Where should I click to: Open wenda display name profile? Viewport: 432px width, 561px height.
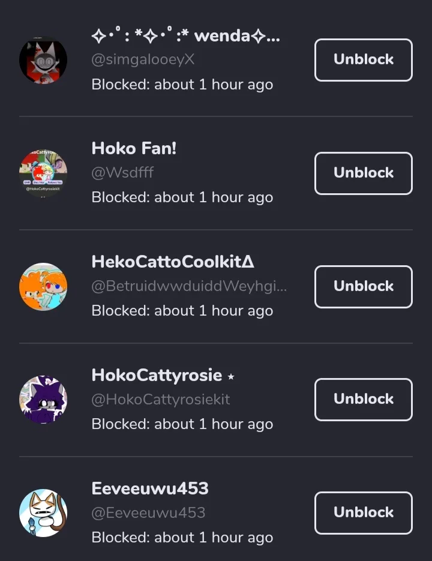[186, 35]
